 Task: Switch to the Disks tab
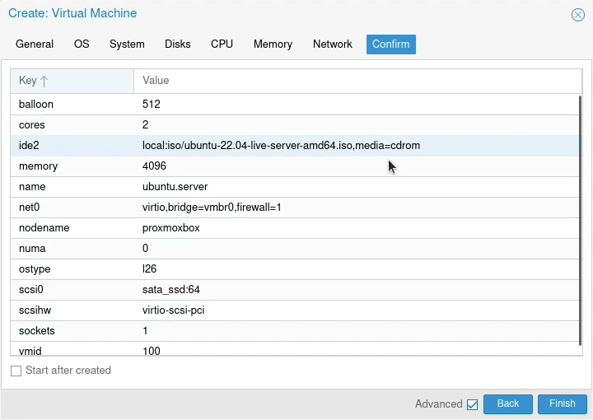[177, 44]
